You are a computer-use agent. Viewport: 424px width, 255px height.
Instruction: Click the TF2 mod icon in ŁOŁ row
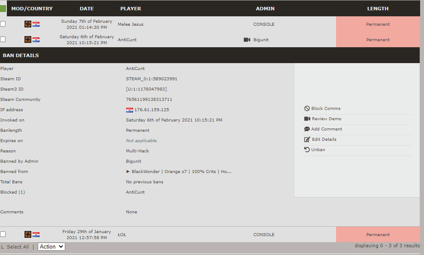click(x=28, y=234)
